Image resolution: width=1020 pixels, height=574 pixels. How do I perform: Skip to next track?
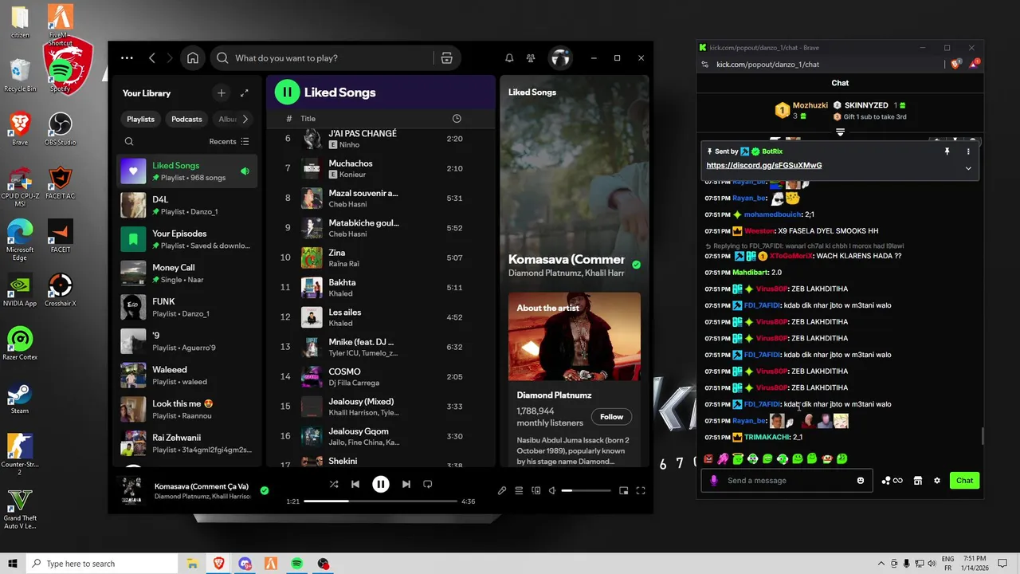[x=406, y=484]
